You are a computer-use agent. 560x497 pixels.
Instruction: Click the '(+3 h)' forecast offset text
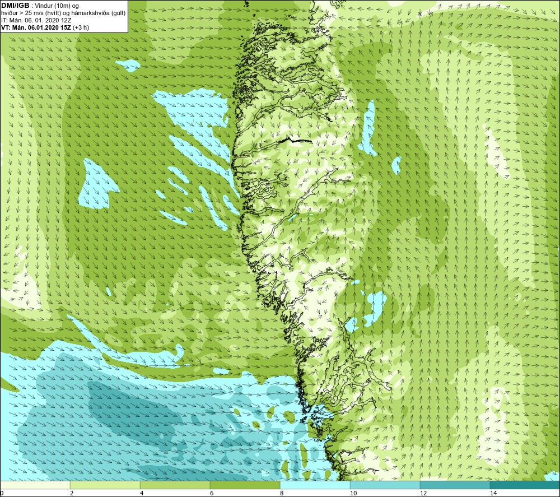(81, 27)
